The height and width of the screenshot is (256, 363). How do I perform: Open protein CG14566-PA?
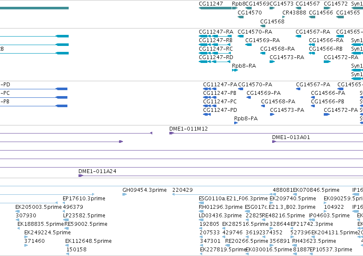click(328, 93)
